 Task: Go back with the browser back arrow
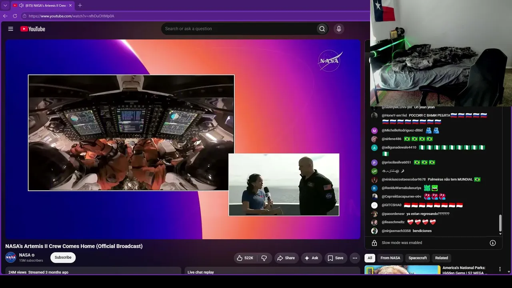pos(5,16)
